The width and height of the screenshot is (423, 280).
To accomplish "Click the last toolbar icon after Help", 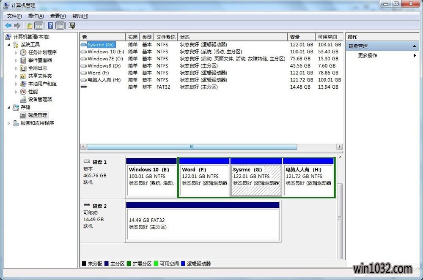I will click(72, 26).
